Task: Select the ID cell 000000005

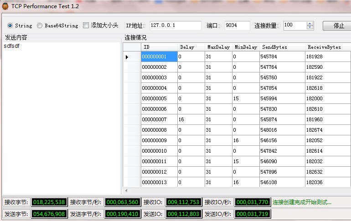Action: click(x=159, y=98)
